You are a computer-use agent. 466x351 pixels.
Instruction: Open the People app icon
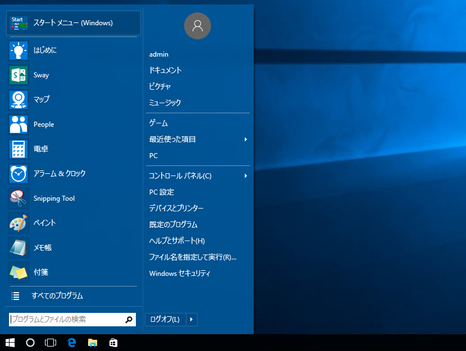click(19, 124)
